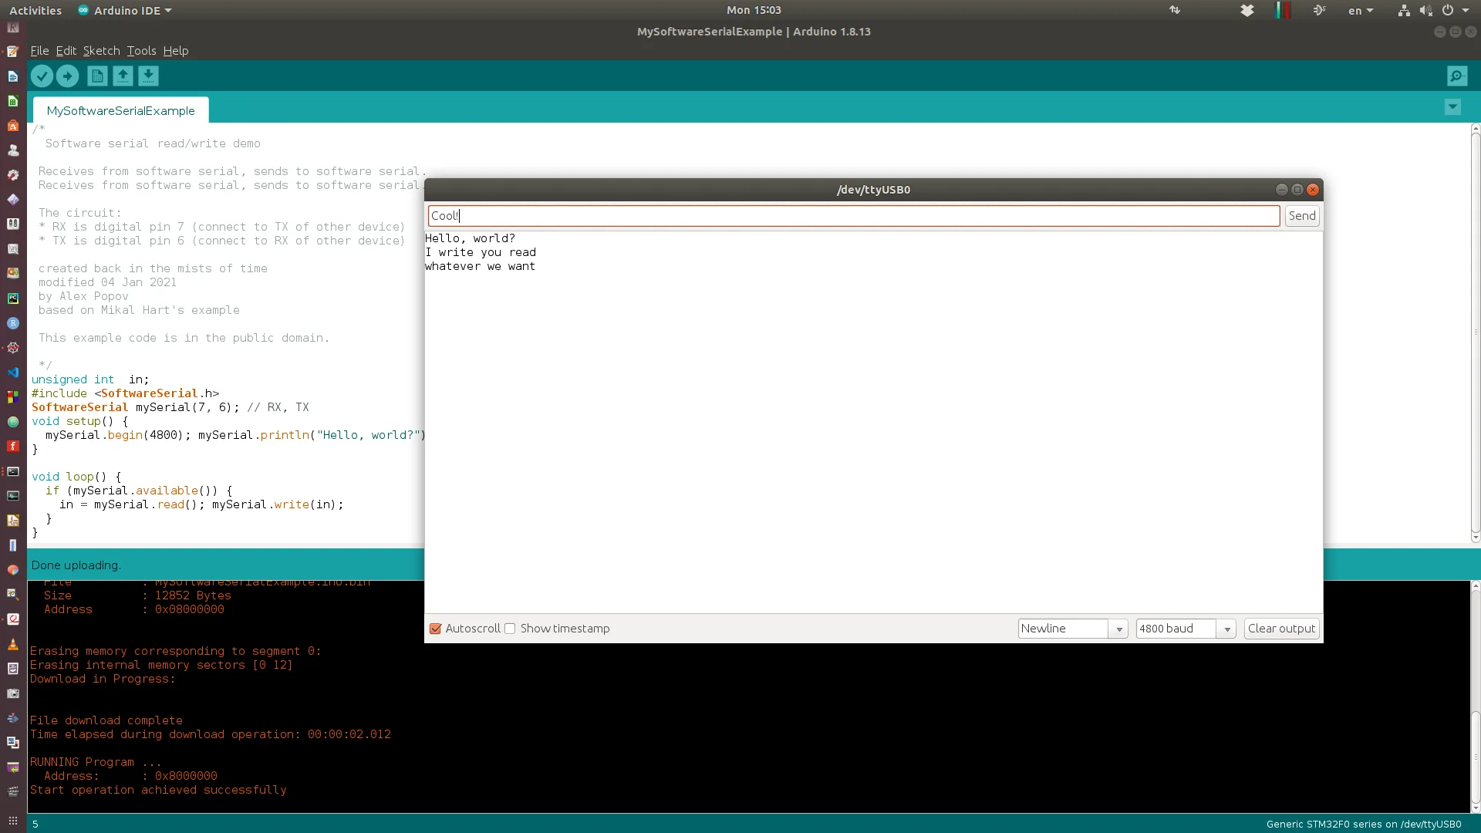Viewport: 1481px width, 833px height.
Task: Enable Show timestamp checkbox
Action: (x=510, y=629)
